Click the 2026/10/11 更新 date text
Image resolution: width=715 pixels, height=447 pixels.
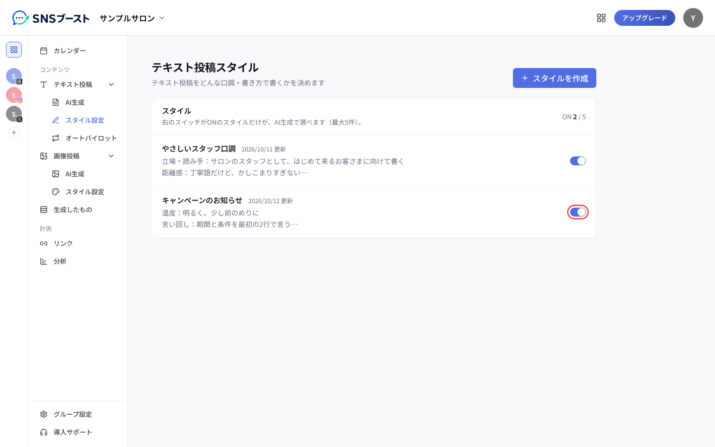pos(264,149)
